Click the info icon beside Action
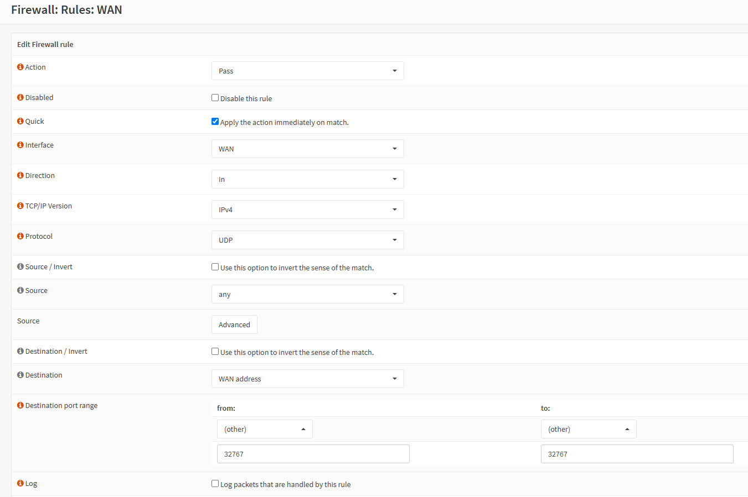 point(19,66)
